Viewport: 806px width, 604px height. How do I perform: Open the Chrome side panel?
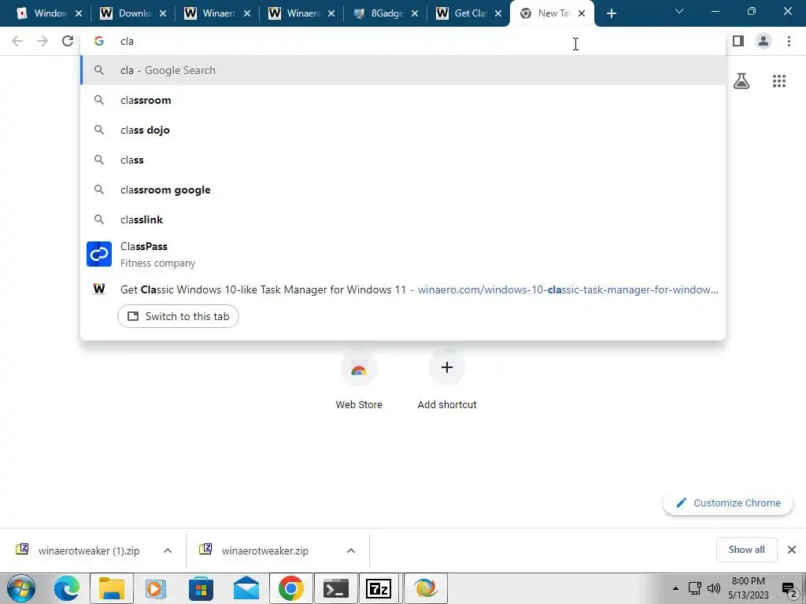point(738,41)
